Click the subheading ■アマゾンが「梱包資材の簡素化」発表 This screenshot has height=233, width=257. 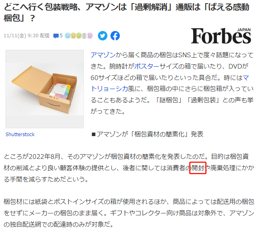pyautogui.click(x=147, y=134)
